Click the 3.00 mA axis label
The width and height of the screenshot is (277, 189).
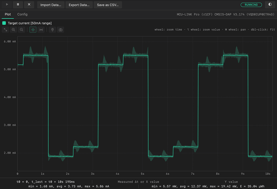point(10,125)
